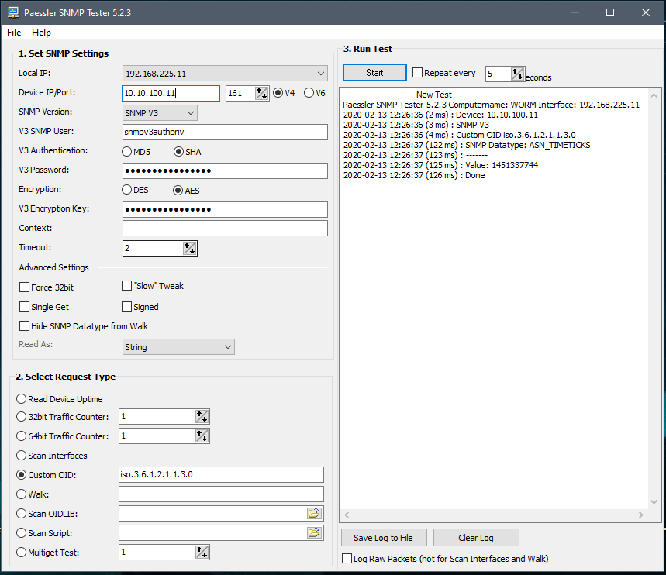Viewport: 666px width, 575px height.
Task: Open the File menu
Action: click(x=14, y=33)
